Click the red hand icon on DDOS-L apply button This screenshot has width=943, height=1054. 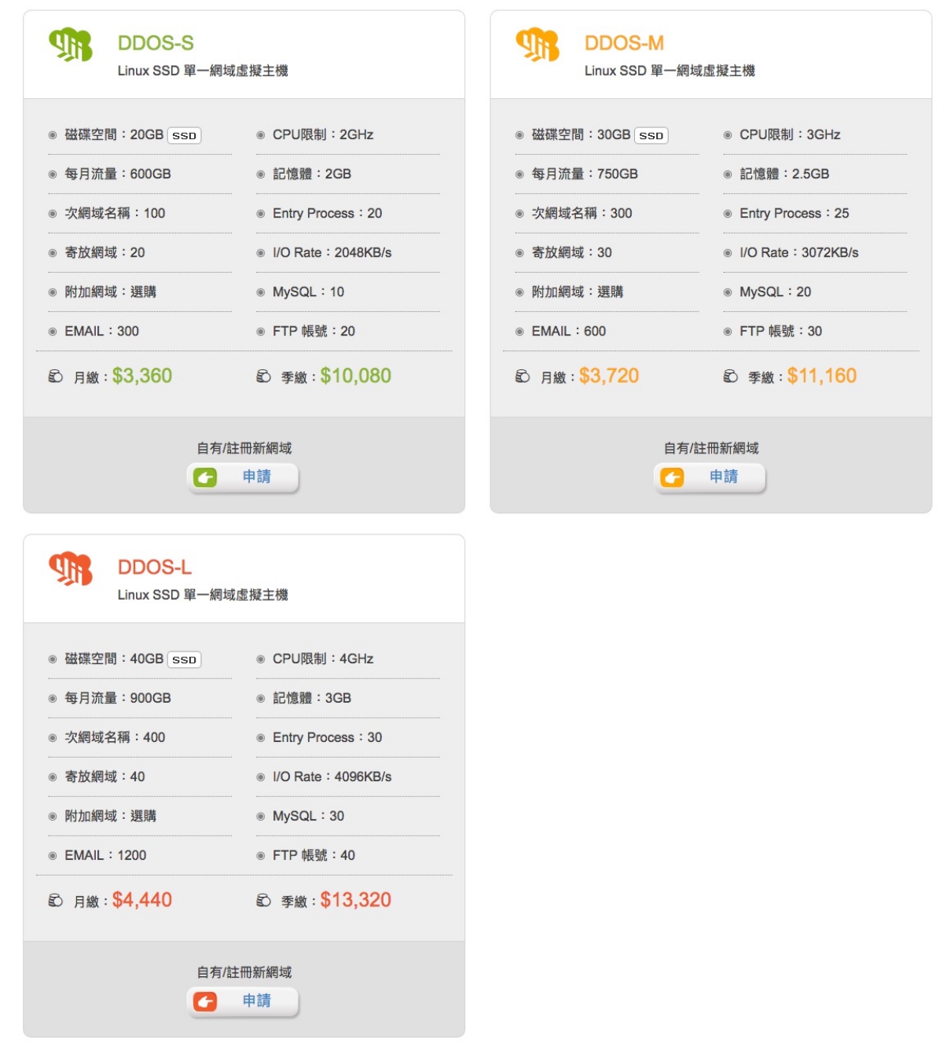pos(205,1001)
